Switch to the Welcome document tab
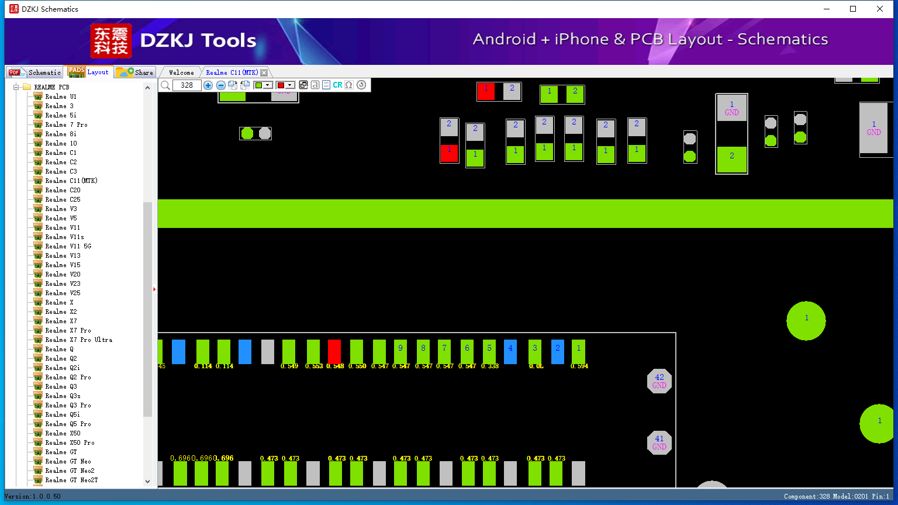This screenshot has height=505, width=898. point(181,72)
